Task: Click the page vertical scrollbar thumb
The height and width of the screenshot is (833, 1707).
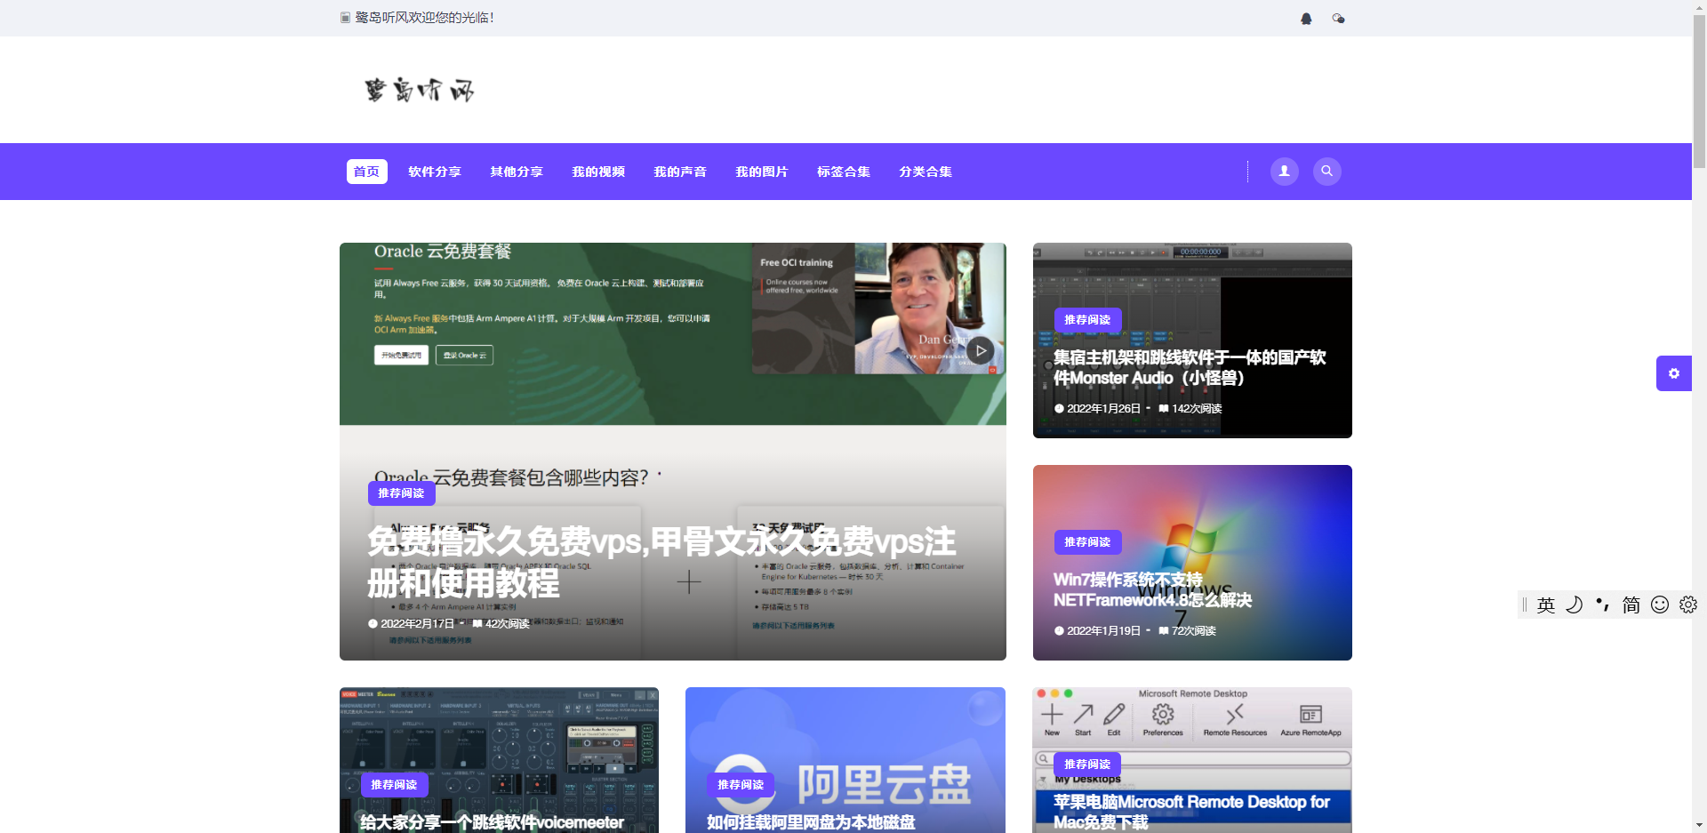Action: click(x=1699, y=92)
